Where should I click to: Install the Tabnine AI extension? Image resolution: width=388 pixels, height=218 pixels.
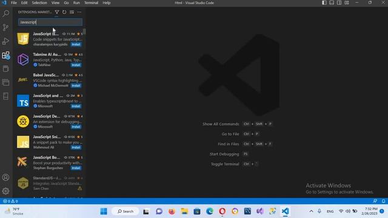coord(76,65)
